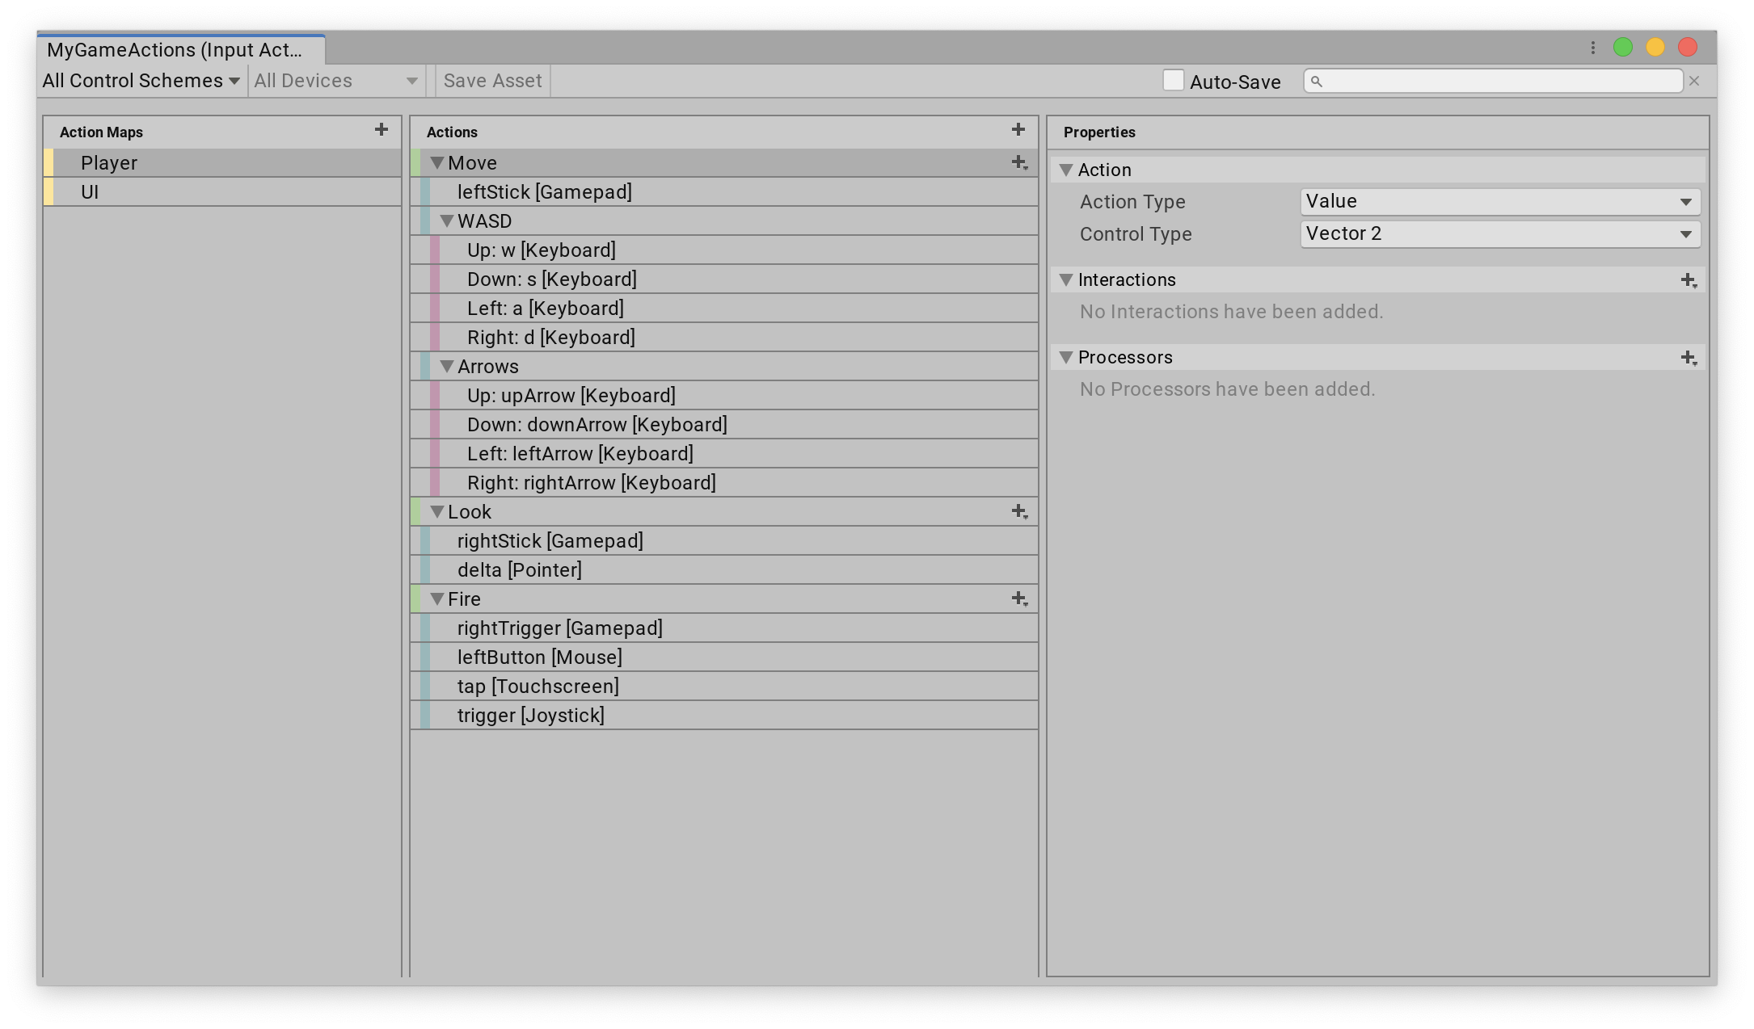Click the add Processor icon
This screenshot has height=1029, width=1754.
(1689, 358)
